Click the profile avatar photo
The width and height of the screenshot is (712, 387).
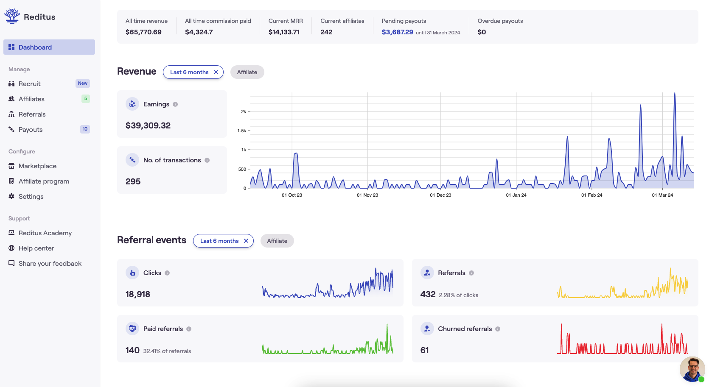pos(692,369)
